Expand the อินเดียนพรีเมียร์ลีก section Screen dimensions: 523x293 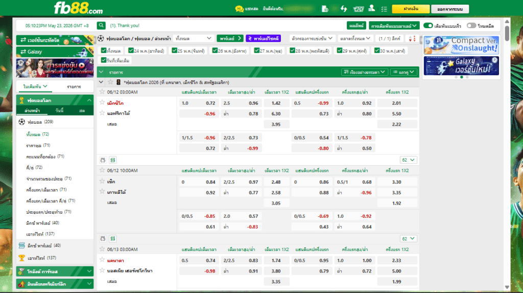tap(55, 284)
